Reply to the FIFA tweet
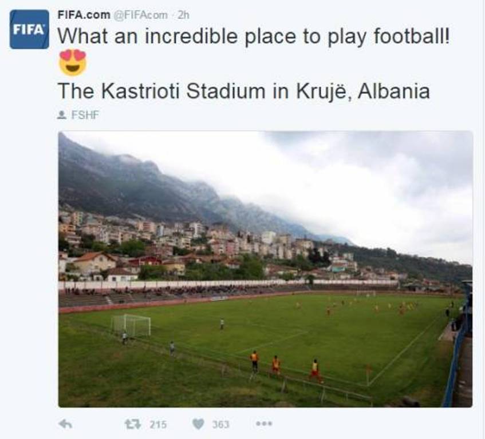 (65, 424)
